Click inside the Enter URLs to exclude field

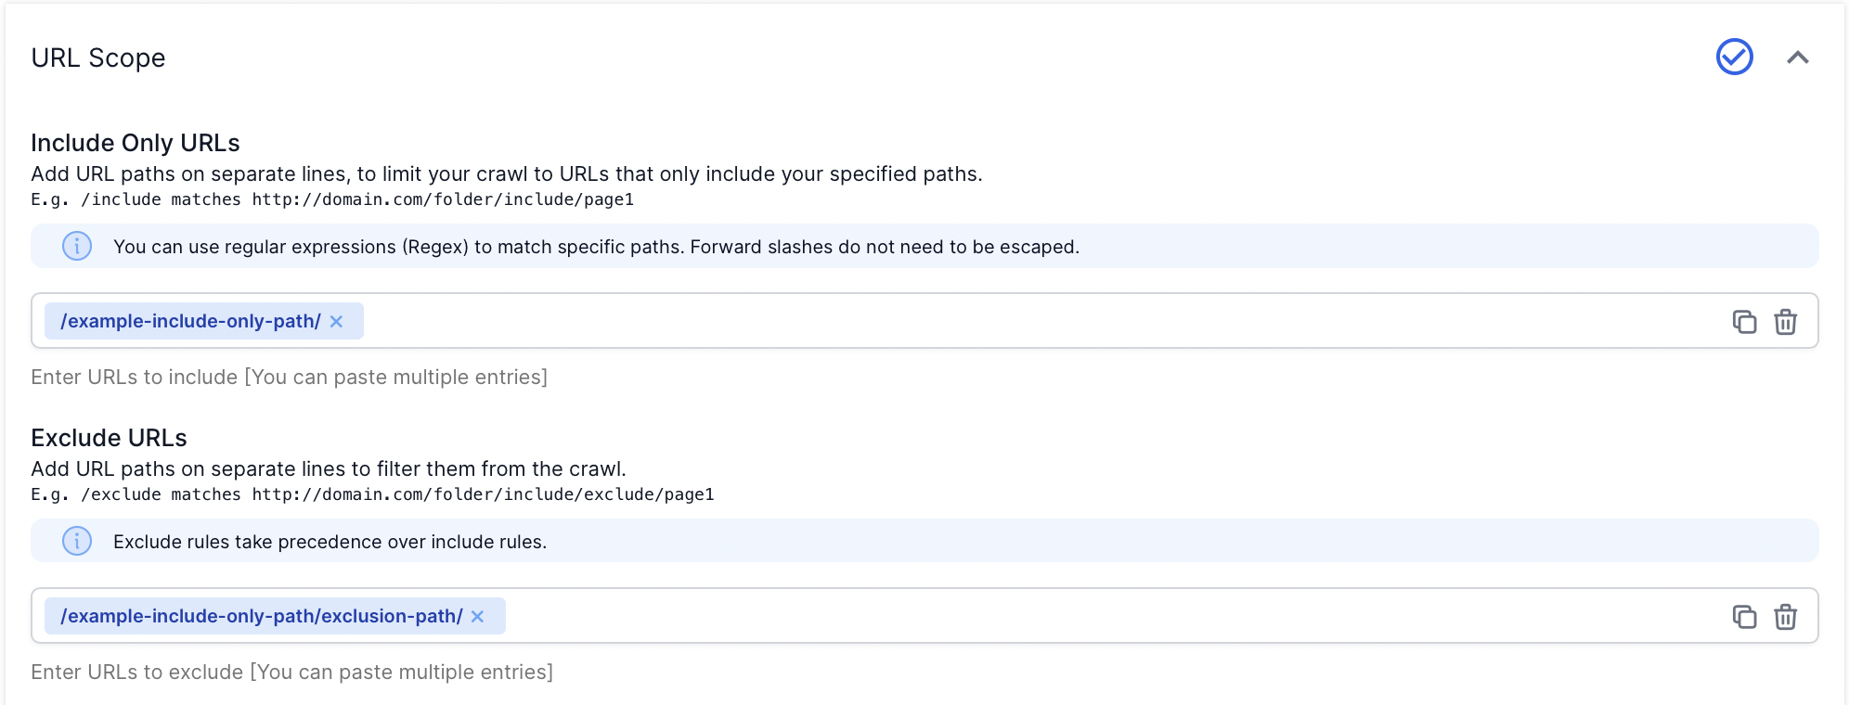[291, 671]
